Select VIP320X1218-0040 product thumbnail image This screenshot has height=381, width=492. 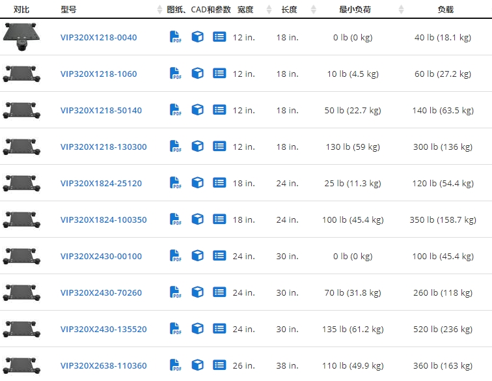(21, 36)
